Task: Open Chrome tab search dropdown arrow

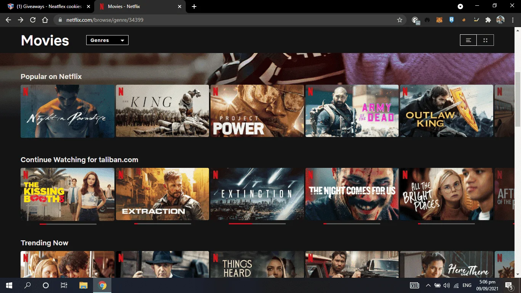Action: pos(460,6)
